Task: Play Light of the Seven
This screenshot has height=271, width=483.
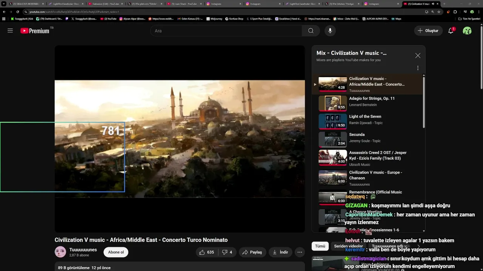Action: pyautogui.click(x=368, y=121)
